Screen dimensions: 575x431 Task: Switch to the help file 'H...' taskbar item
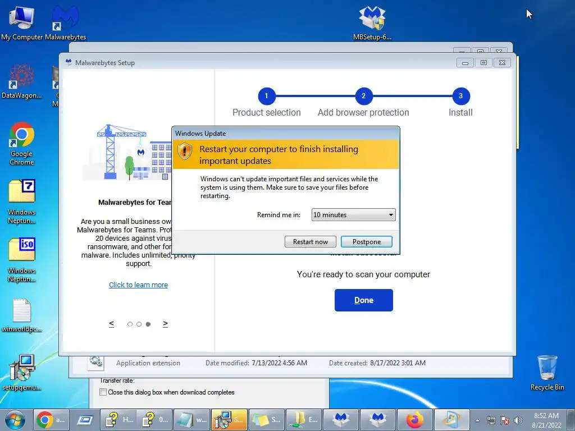(x=118, y=420)
